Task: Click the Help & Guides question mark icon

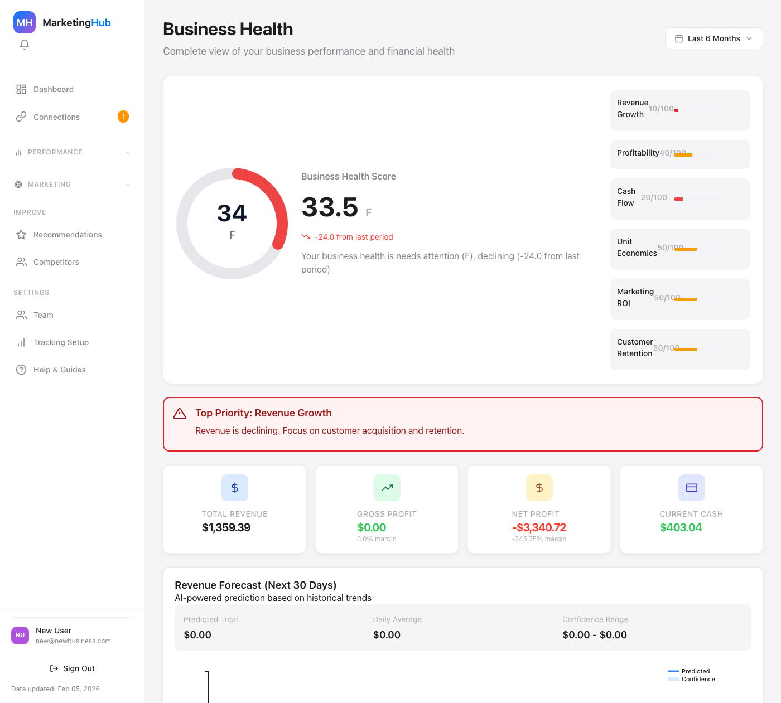Action: point(21,370)
